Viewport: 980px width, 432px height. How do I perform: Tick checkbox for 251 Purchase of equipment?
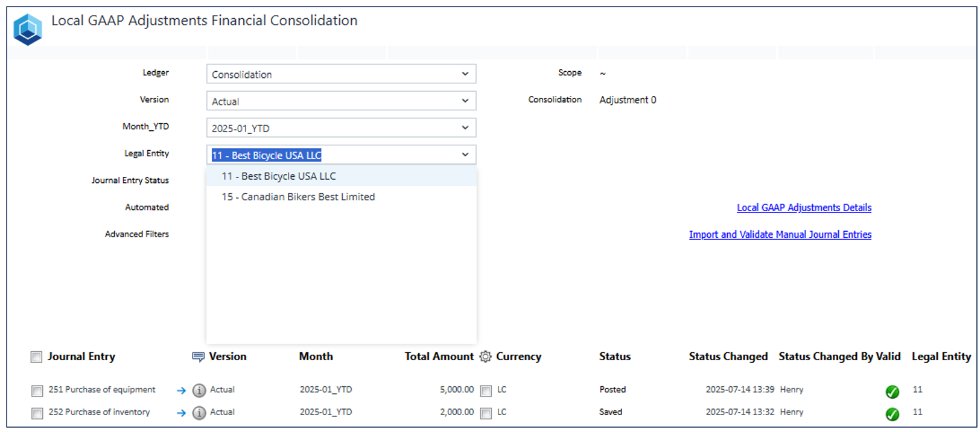click(37, 391)
